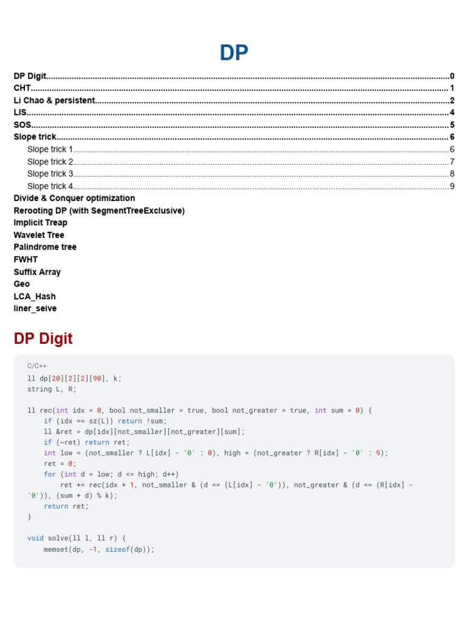Jump to Rerooting DP (with SegmentTreeExclusive)

tap(99, 211)
